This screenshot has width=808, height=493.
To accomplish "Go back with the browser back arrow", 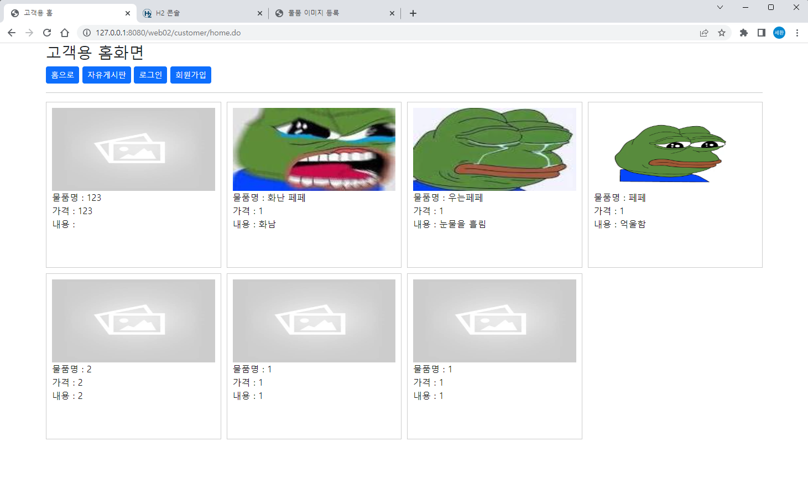I will (x=12, y=33).
